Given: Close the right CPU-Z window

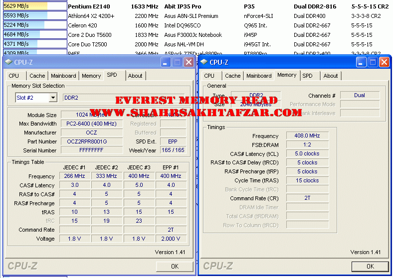Looking at the screenshot, I should pyautogui.click(x=384, y=62).
